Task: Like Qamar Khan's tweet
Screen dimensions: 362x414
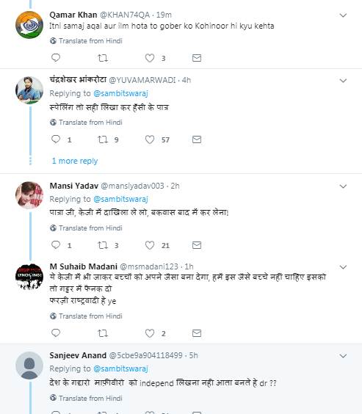Action: [150, 58]
